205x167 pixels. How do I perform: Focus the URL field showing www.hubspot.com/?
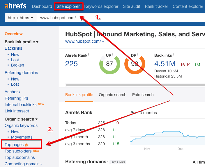click(121, 18)
